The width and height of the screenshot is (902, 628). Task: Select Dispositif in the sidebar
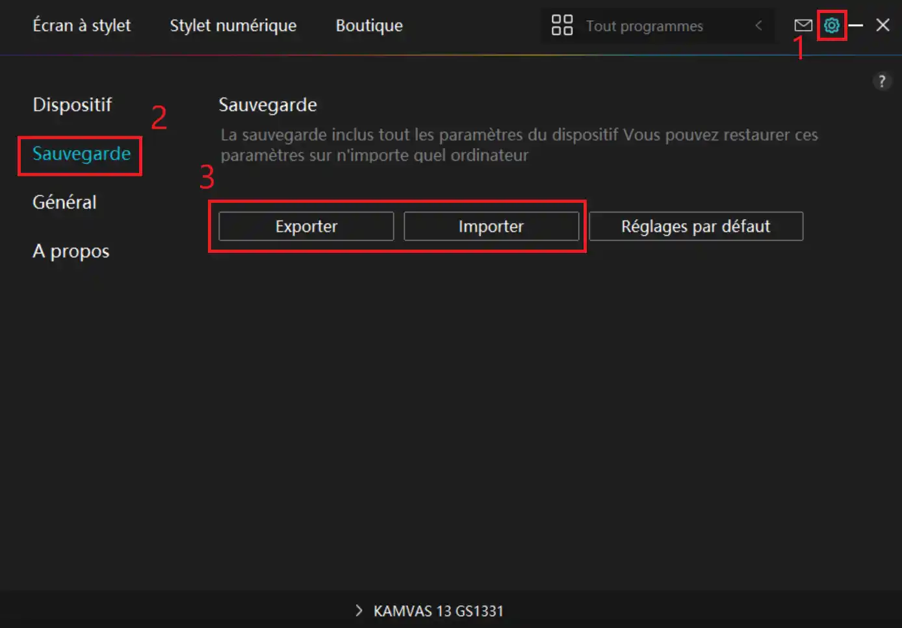[72, 105]
